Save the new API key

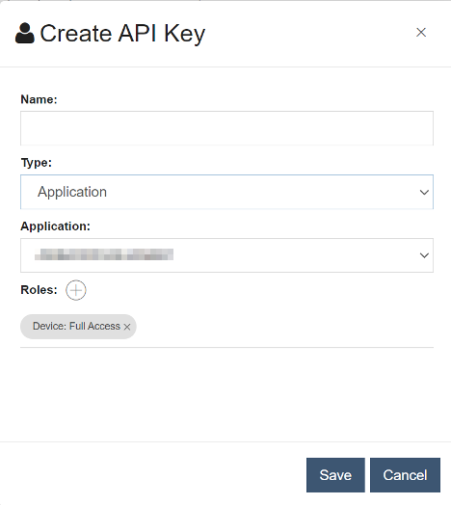pyautogui.click(x=335, y=475)
